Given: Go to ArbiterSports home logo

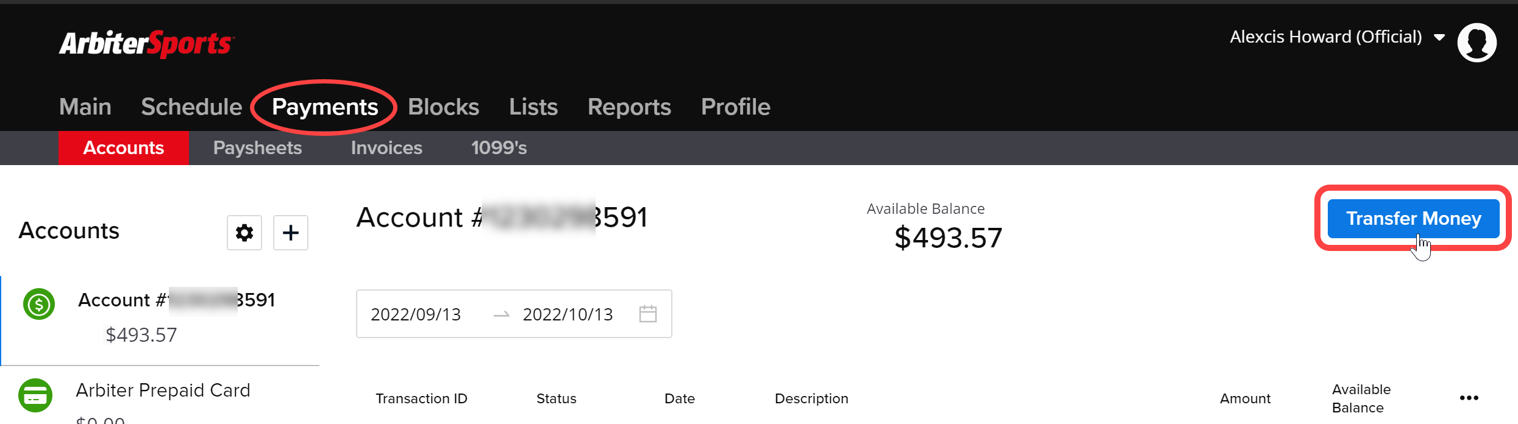Looking at the screenshot, I should [147, 44].
